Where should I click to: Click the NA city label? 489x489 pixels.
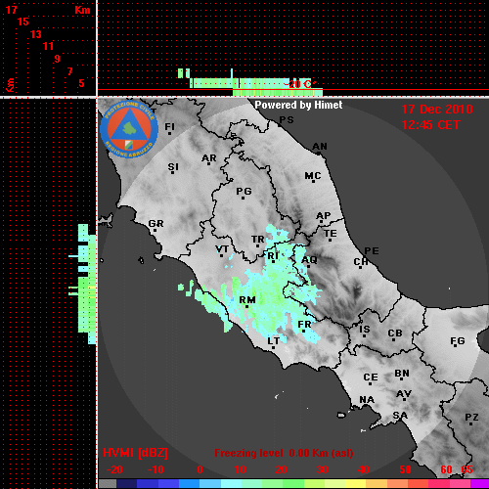pyautogui.click(x=367, y=399)
